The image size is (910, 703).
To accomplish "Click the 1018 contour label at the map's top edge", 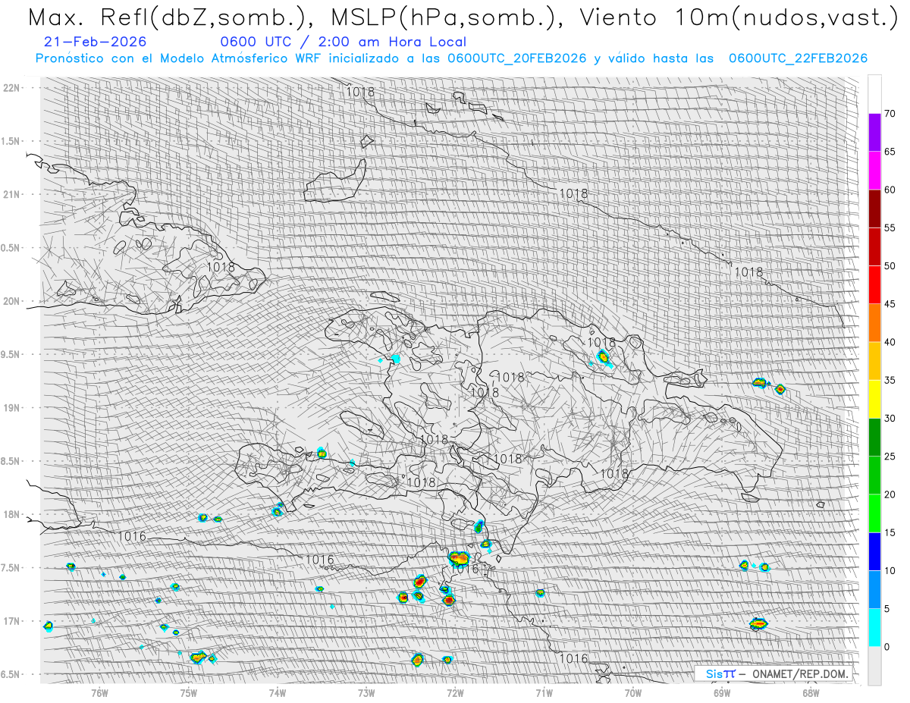I will click(360, 92).
